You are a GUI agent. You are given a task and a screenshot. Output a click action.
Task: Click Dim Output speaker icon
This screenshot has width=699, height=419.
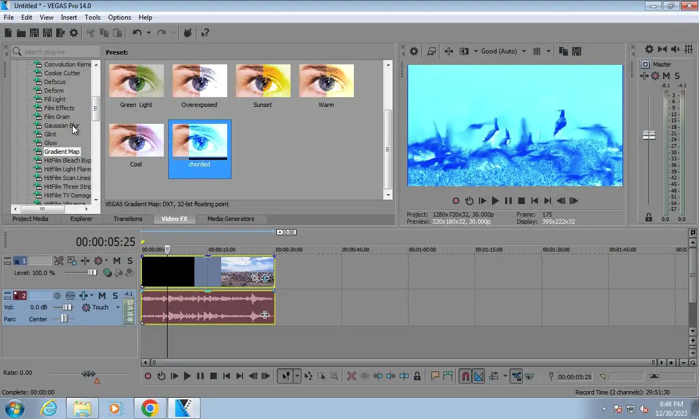click(674, 49)
